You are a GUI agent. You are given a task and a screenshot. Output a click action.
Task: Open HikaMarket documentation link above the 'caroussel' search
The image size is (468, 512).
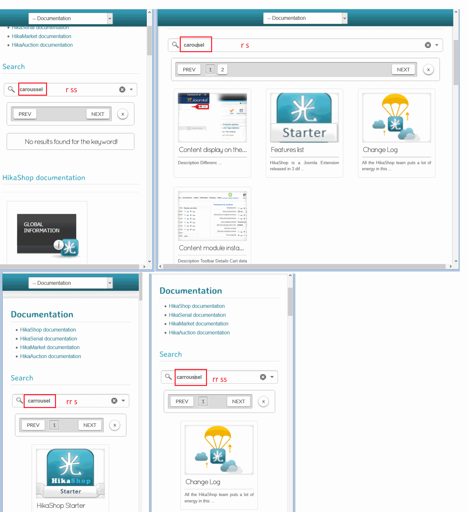42,36
